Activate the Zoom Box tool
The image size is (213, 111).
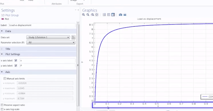pos(92,15)
